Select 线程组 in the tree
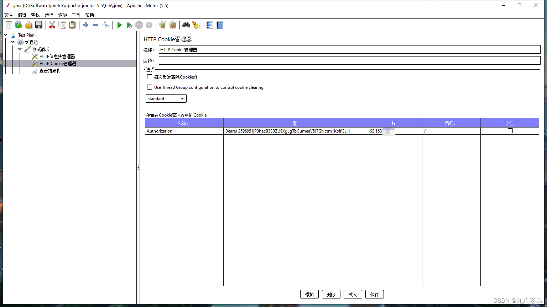Viewport: 547px width, 307px height. pyautogui.click(x=31, y=42)
